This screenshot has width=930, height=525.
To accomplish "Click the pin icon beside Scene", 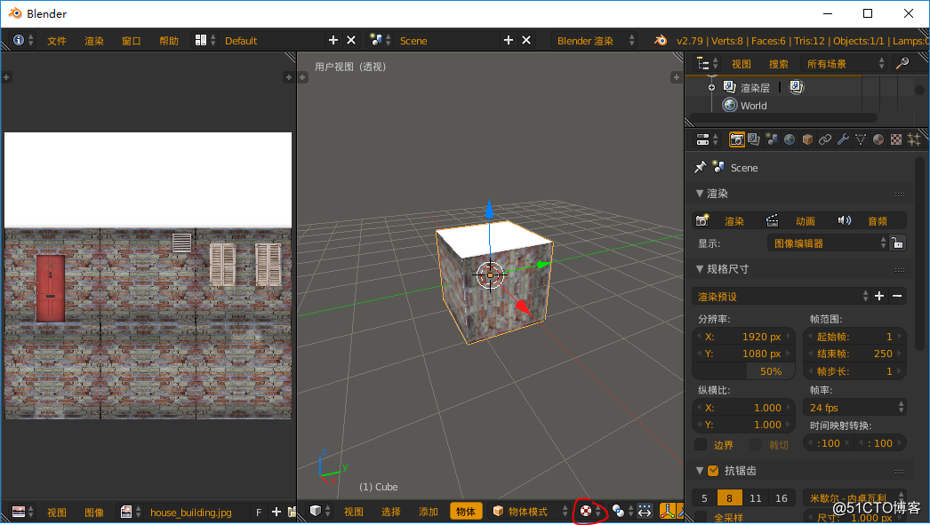I will (x=700, y=168).
